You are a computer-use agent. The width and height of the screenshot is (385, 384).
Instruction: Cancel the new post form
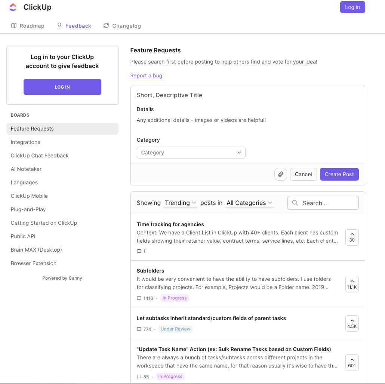tap(303, 174)
